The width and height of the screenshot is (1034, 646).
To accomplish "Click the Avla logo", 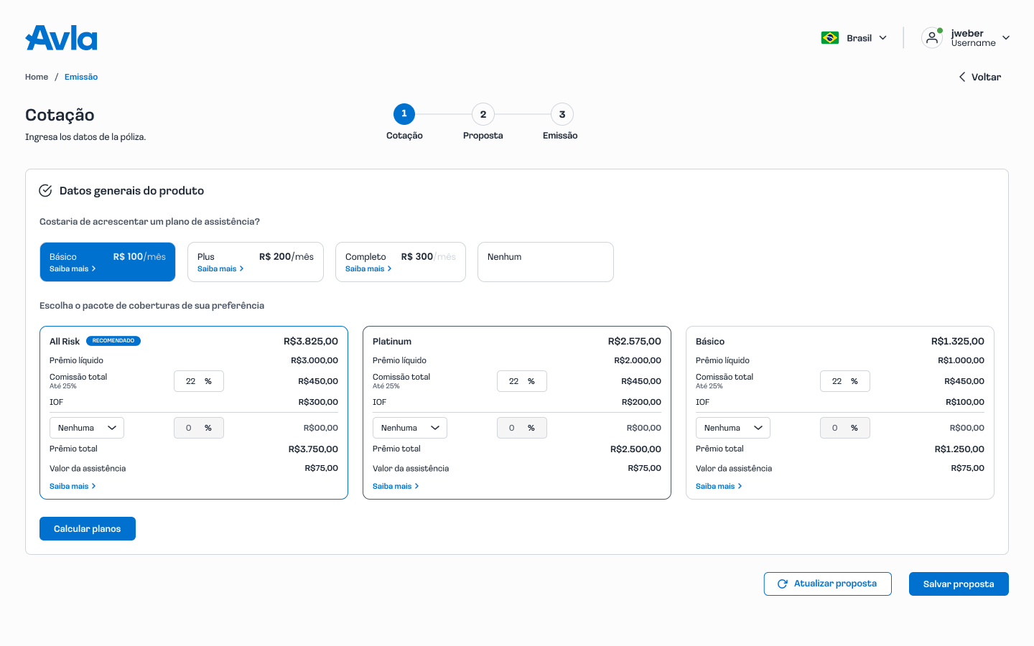I will click(x=61, y=38).
